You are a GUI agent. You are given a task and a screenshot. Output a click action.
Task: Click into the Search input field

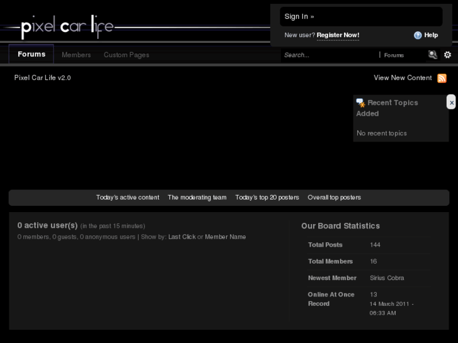pyautogui.click(x=329, y=55)
